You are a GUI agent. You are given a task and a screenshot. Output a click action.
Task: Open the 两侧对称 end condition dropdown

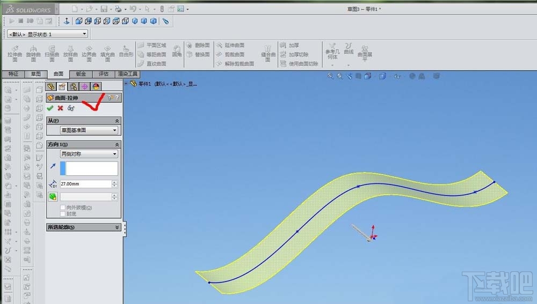[89, 154]
